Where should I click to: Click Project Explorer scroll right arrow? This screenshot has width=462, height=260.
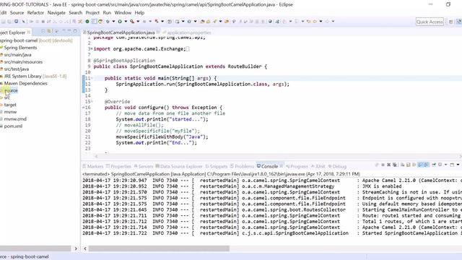point(76,248)
